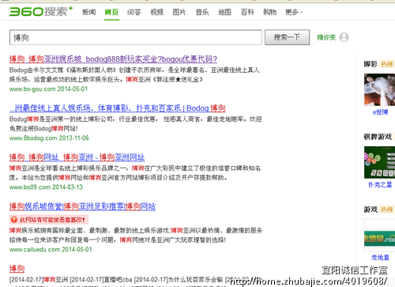This screenshot has height=287, width=395.
Task: Open result 博狗娱乐城信誉 博狗亚洲足彩推荐
Action: click(x=82, y=206)
